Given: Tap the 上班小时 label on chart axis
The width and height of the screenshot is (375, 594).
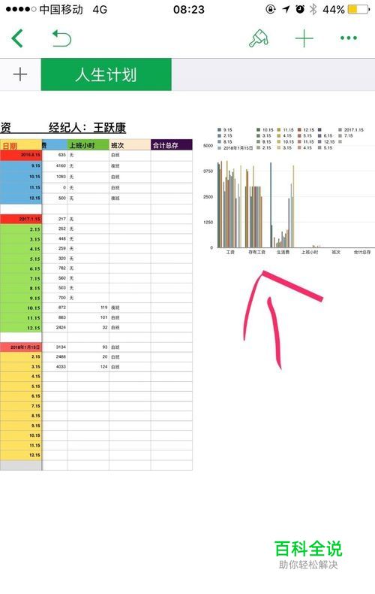Looking at the screenshot, I should 310,253.
